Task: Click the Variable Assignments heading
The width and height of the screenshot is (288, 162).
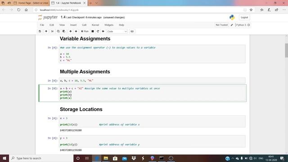Action: 85,39
